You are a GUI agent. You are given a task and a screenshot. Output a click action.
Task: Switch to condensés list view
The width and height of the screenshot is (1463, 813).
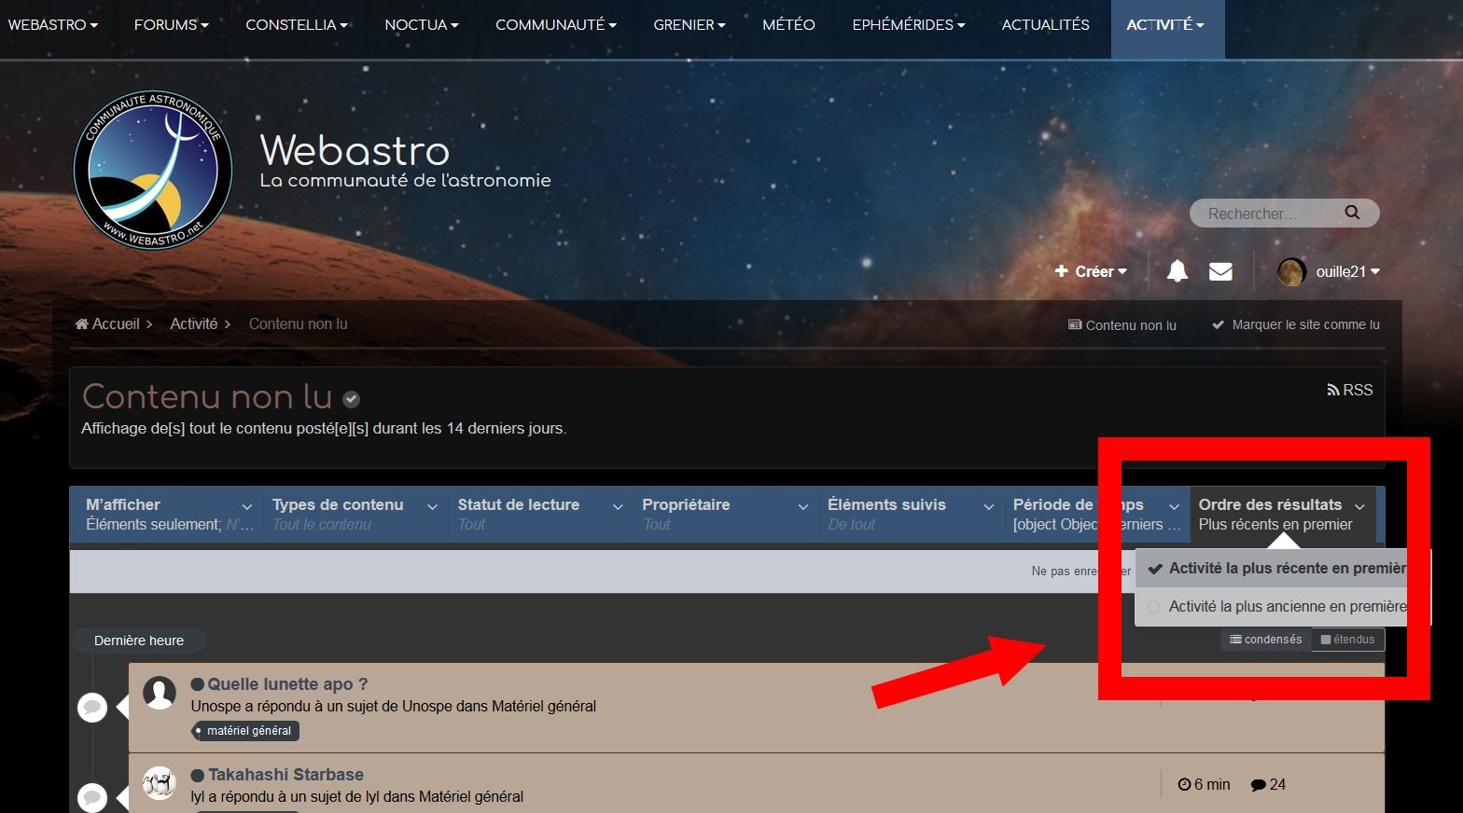[x=1266, y=640]
